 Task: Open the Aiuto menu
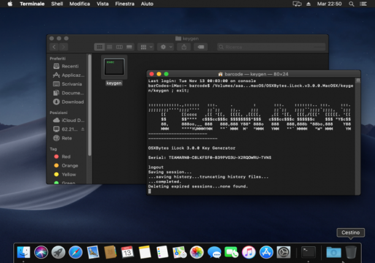coord(147,4)
